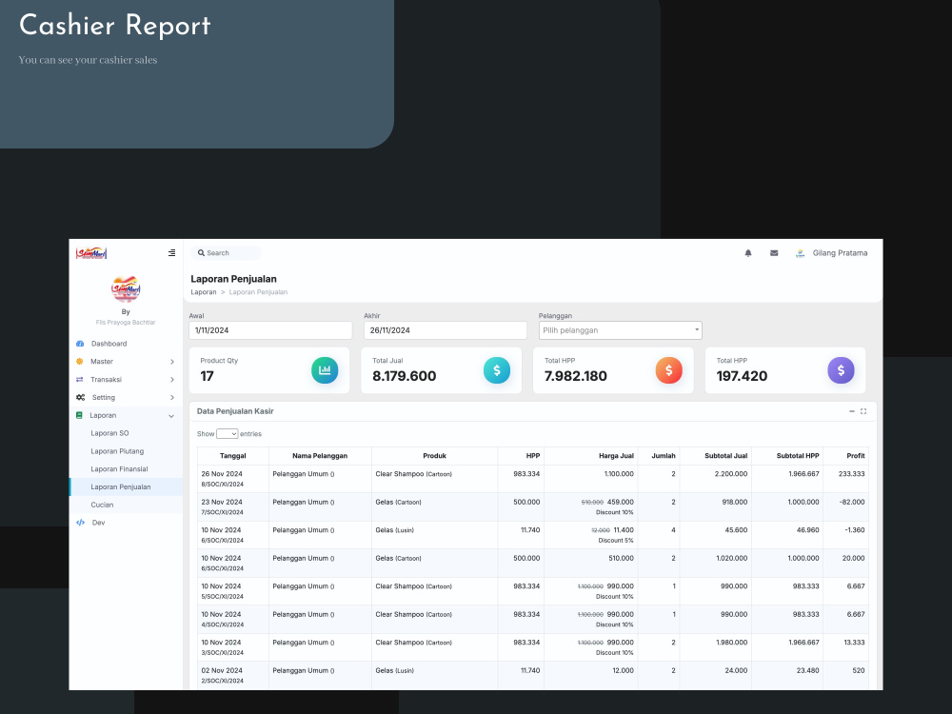The width and height of the screenshot is (952, 714).
Task: Expand the Setting submenu chevron
Action: (171, 398)
